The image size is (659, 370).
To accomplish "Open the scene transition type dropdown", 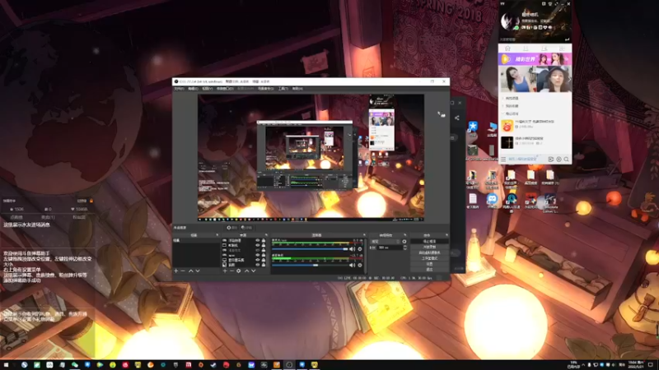I will (385, 242).
